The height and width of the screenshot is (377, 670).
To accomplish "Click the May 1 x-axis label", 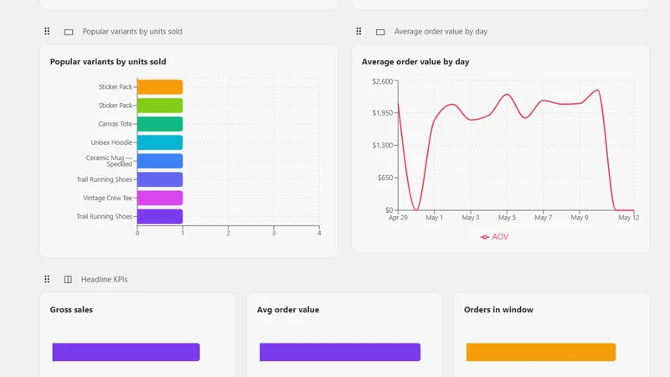I will [434, 218].
